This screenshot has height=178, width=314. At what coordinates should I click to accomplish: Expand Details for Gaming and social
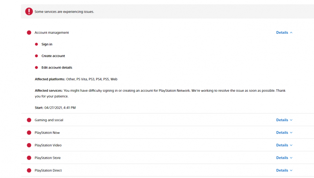284,120
